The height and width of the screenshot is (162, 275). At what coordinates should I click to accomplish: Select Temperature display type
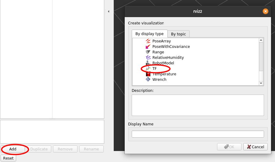[x=164, y=74]
